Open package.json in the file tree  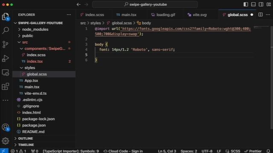click(34, 125)
